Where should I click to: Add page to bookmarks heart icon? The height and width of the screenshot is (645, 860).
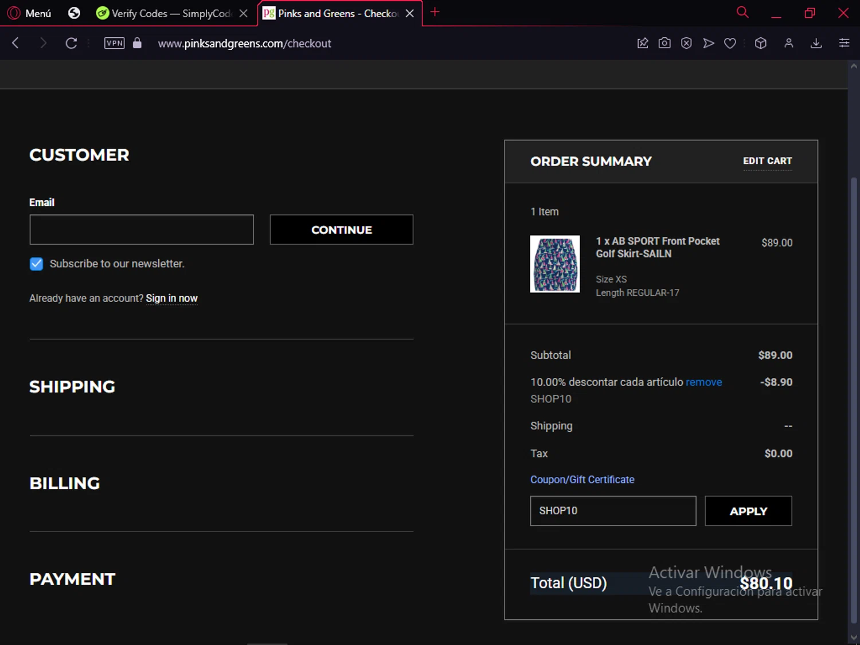pyautogui.click(x=730, y=43)
